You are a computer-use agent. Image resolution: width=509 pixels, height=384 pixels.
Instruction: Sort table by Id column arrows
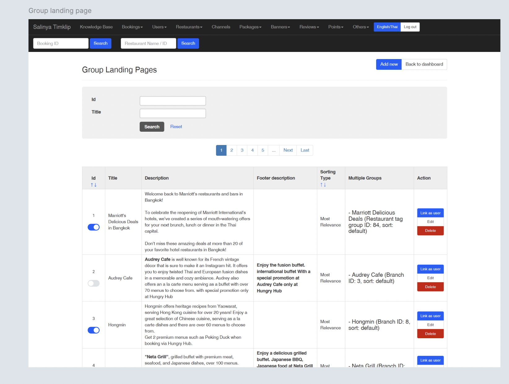click(x=94, y=185)
